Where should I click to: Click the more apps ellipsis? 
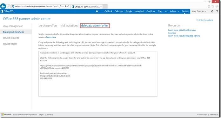pos(166,11)
